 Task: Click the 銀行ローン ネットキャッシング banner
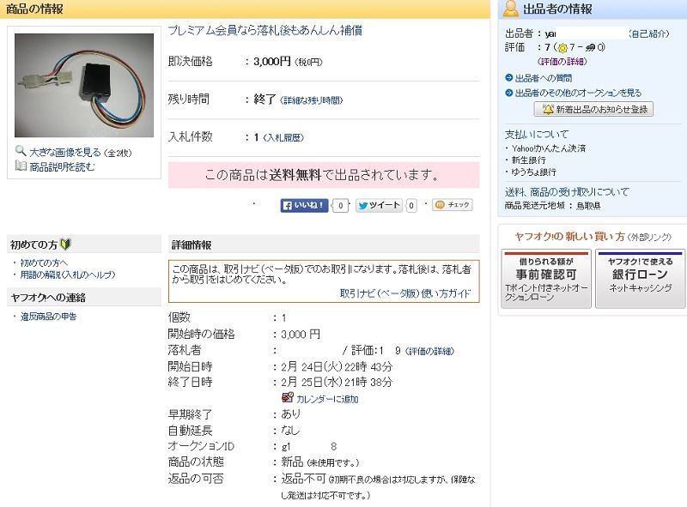(x=640, y=279)
